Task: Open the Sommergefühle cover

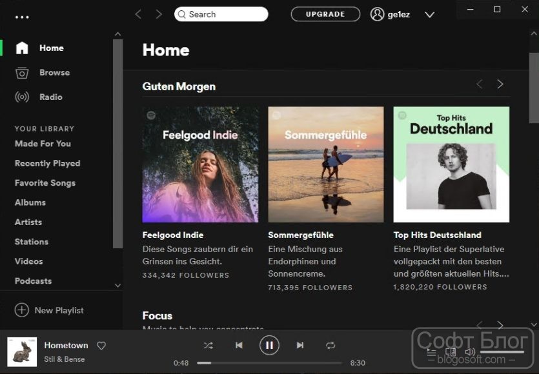Action: tap(326, 164)
